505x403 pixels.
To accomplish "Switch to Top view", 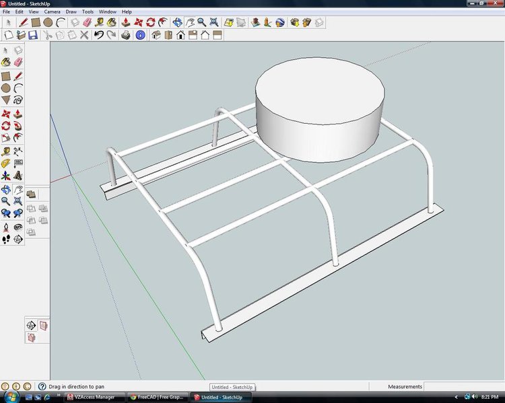I will pyautogui.click(x=168, y=35).
